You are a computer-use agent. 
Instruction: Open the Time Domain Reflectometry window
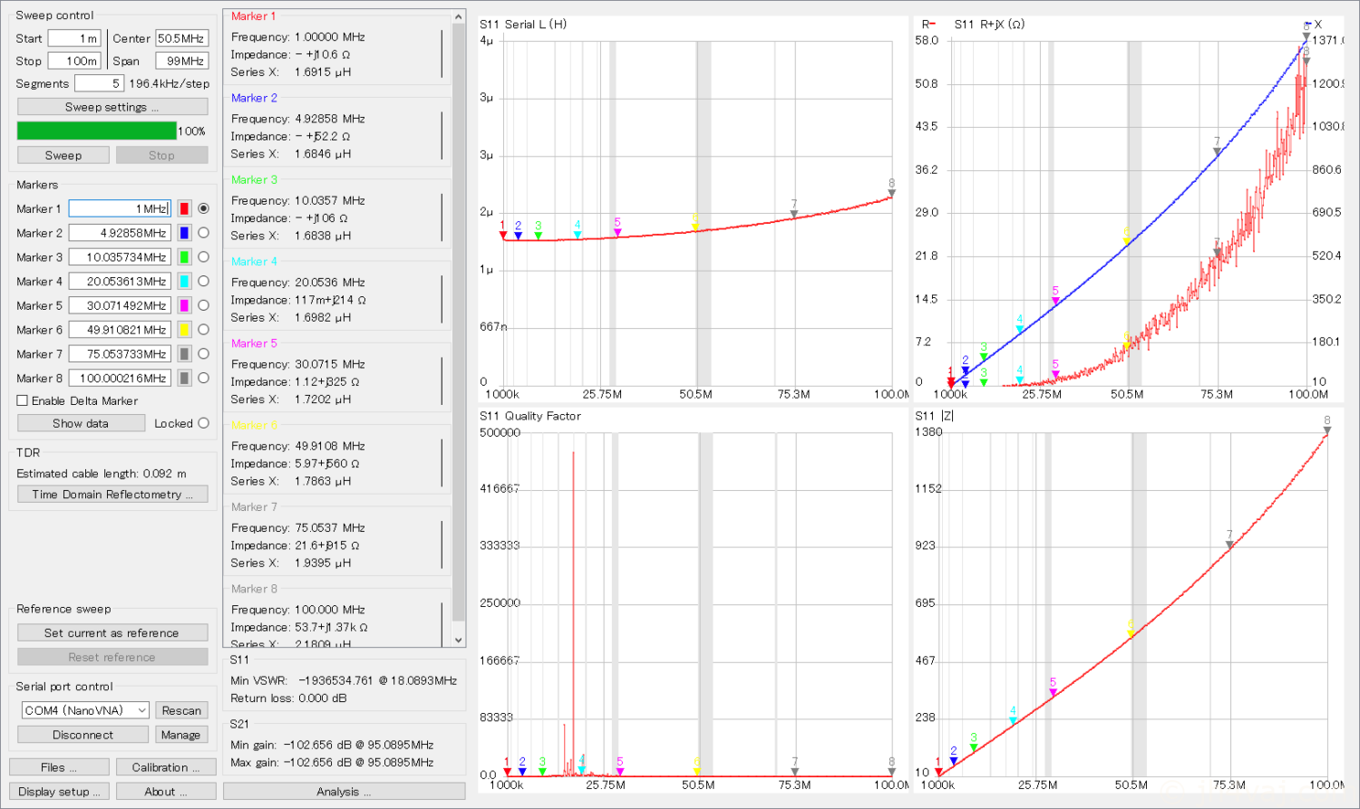[x=112, y=495]
